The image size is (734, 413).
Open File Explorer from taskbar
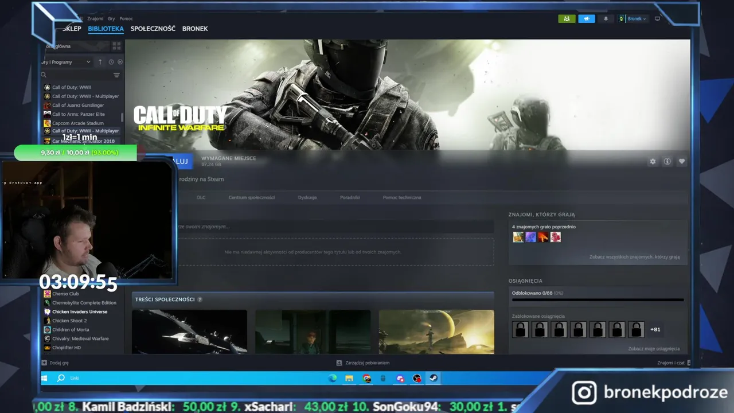(349, 378)
